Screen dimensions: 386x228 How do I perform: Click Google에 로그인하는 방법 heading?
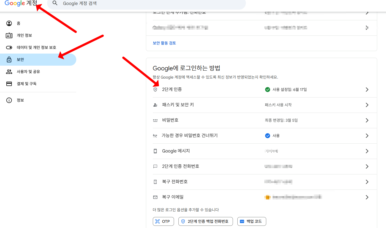[186, 68]
